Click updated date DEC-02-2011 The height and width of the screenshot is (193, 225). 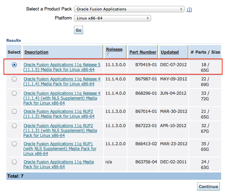tap(173, 162)
